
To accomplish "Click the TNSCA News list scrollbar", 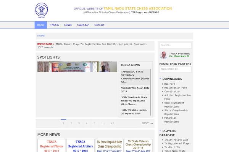I will 151,92.
